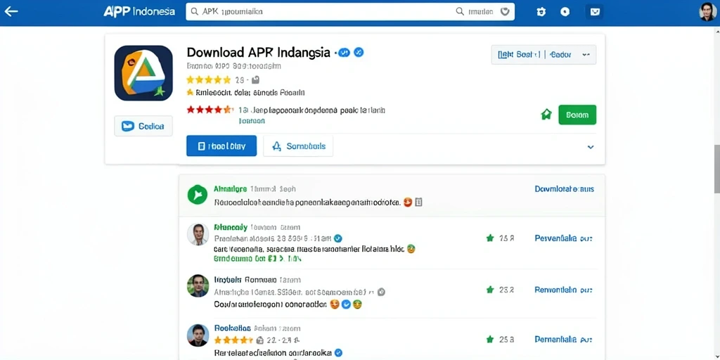The width and height of the screenshot is (720, 360).
Task: Open the user profile avatar
Action: tap(707, 12)
